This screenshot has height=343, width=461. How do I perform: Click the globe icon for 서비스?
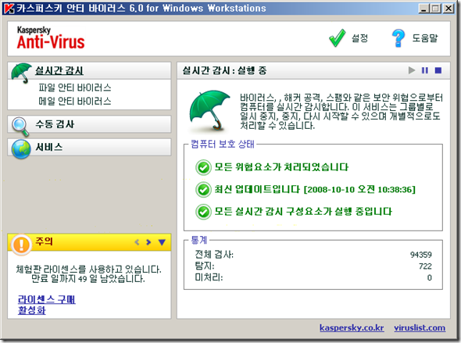(21, 149)
